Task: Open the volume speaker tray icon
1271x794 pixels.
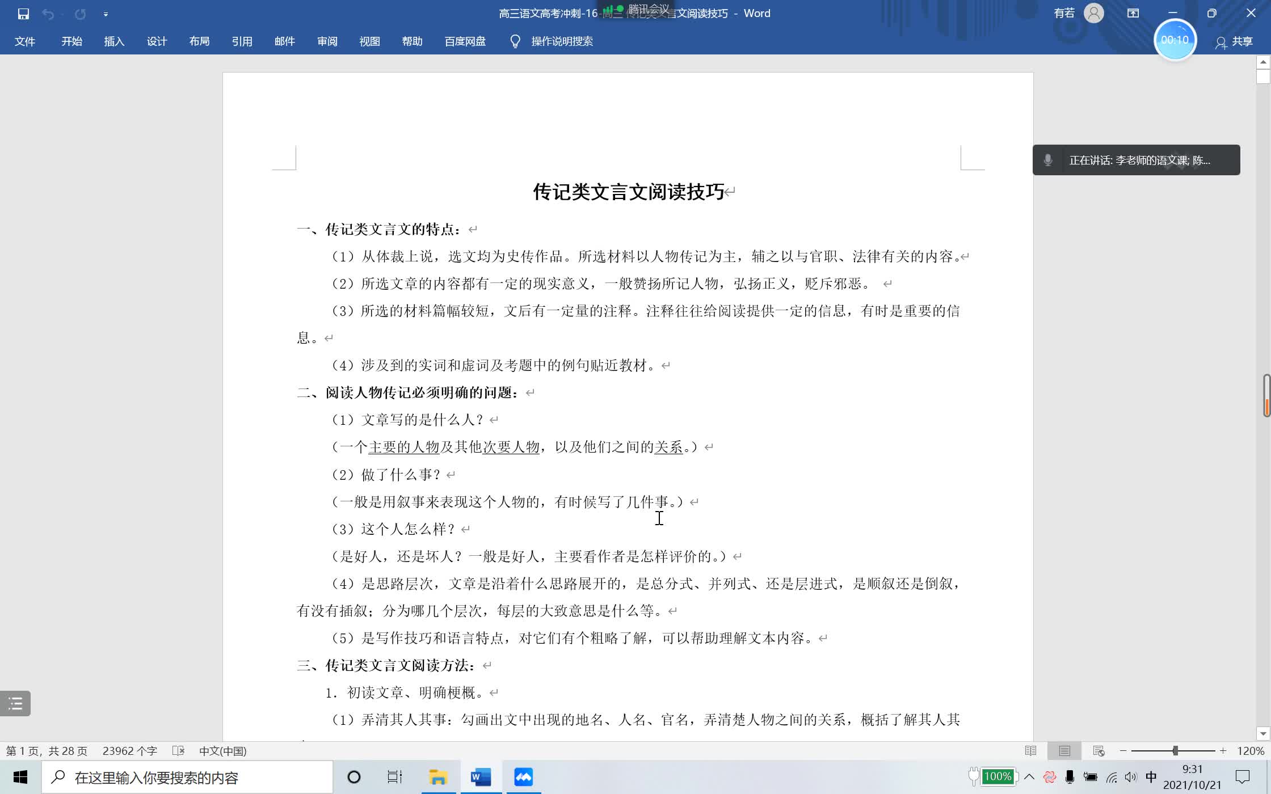Action: point(1131,777)
